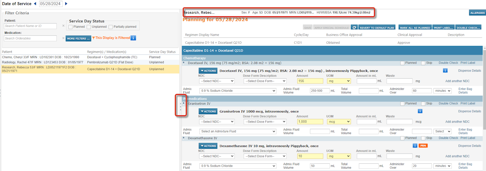Tick Skip for Granisetron IV
Screen dimensions: 486x171
[x=423, y=104]
